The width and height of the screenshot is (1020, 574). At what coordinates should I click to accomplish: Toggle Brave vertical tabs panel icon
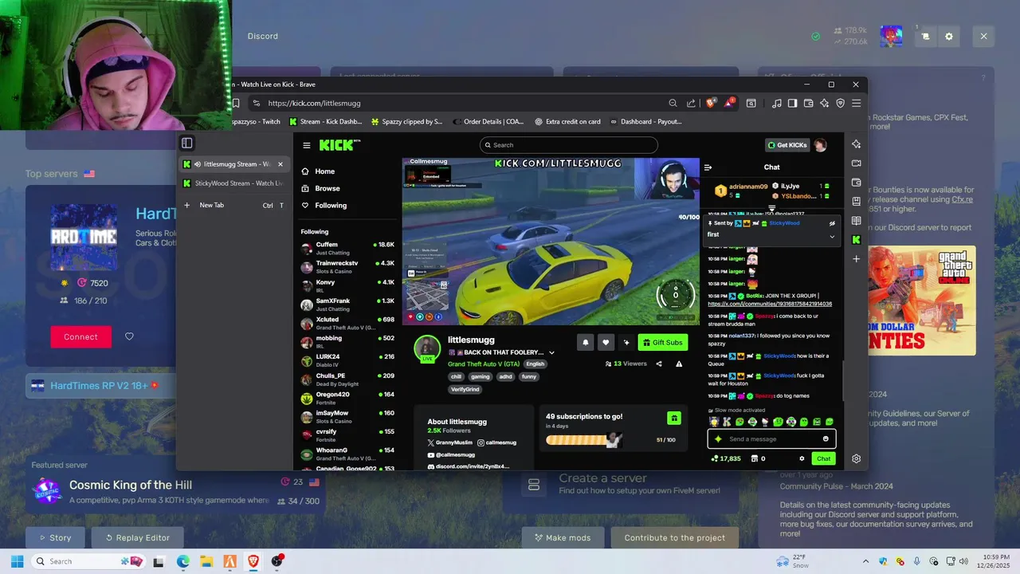pos(186,143)
